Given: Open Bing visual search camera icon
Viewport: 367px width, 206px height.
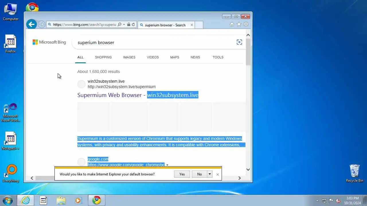Looking at the screenshot, I should pyautogui.click(x=239, y=42).
